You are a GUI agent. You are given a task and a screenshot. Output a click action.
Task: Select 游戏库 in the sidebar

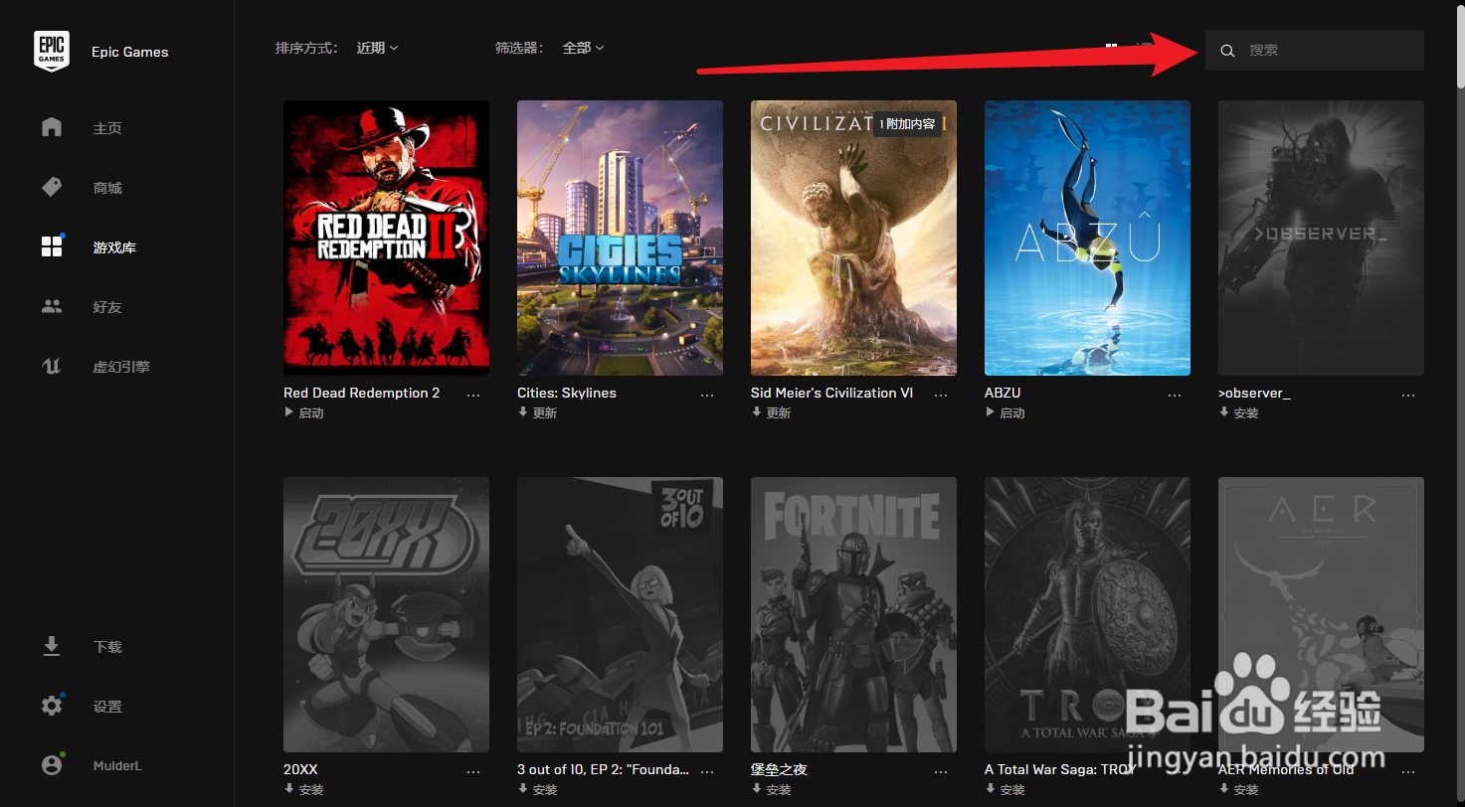tap(114, 247)
